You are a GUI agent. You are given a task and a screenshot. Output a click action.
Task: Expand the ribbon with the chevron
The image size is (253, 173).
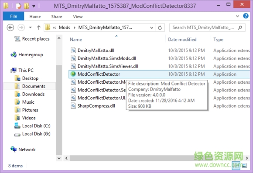point(237,16)
